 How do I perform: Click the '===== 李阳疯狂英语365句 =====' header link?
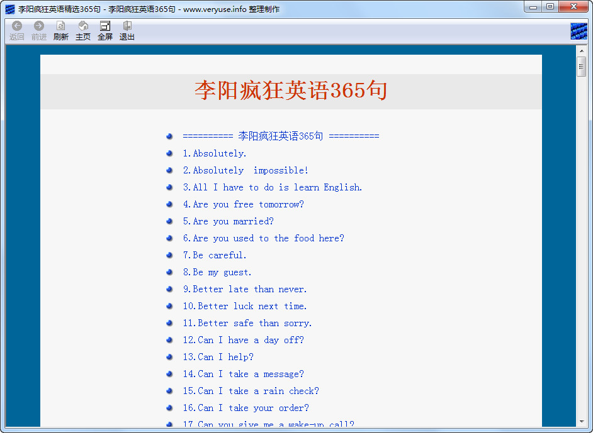coord(281,136)
